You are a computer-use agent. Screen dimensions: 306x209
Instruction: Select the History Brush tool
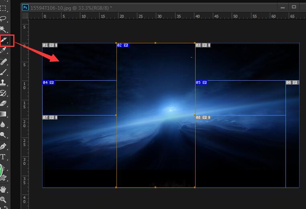tap(4, 93)
